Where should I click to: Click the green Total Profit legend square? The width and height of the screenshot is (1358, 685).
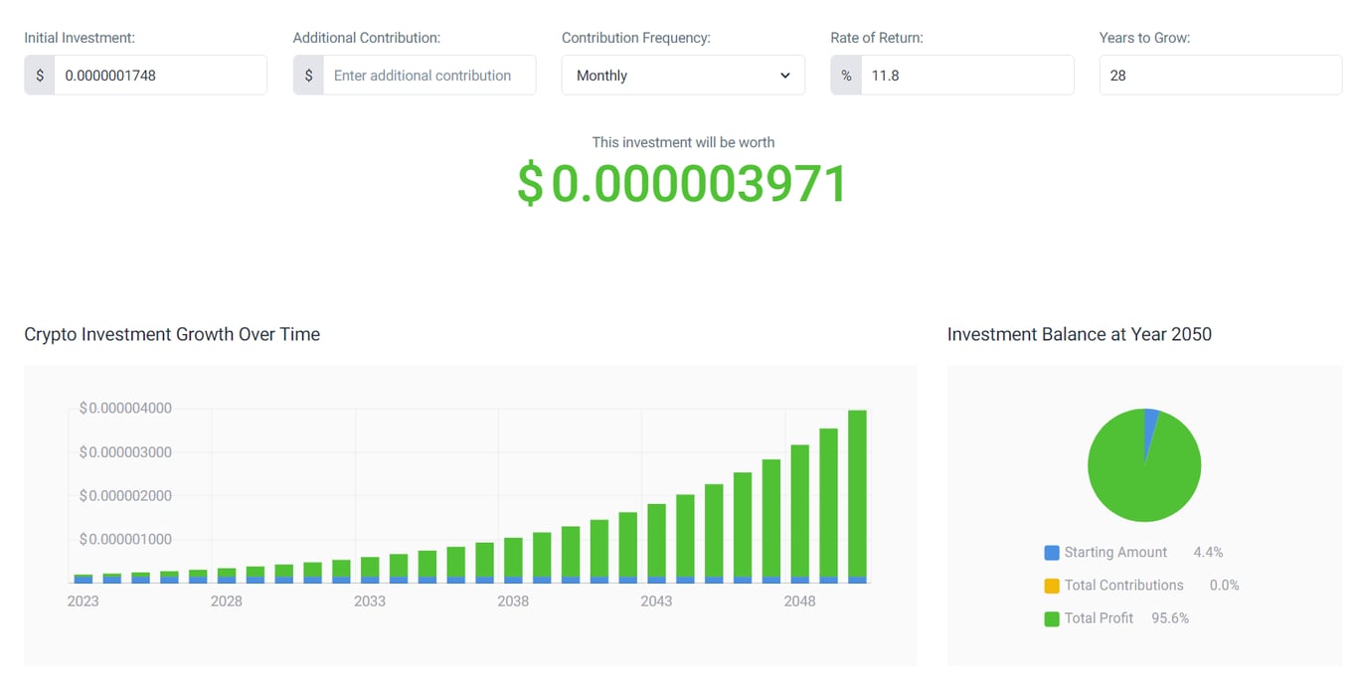(1051, 617)
